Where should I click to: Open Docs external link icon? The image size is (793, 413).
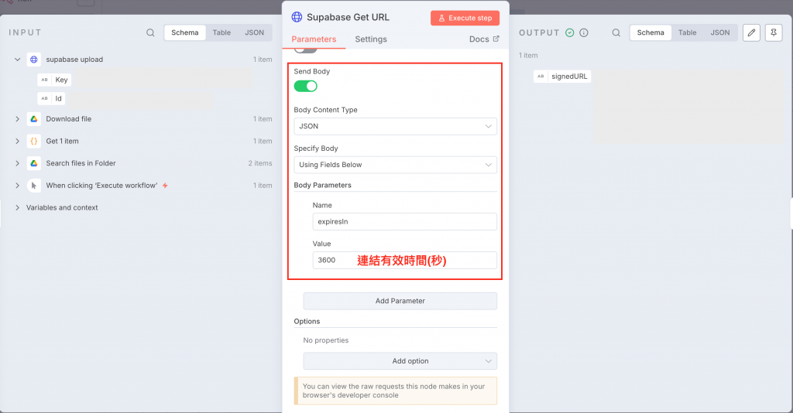point(496,39)
